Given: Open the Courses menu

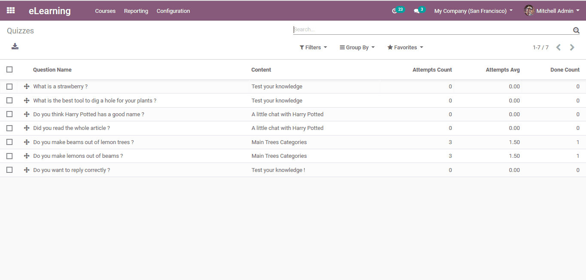Looking at the screenshot, I should (x=105, y=11).
